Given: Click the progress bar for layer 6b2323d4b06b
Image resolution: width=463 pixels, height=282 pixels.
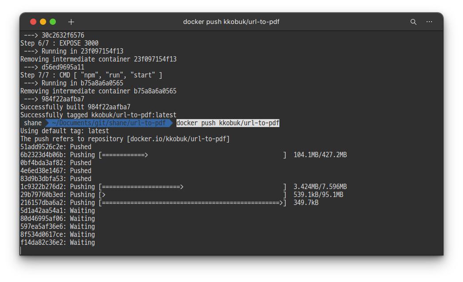Looking at the screenshot, I should tap(192, 155).
